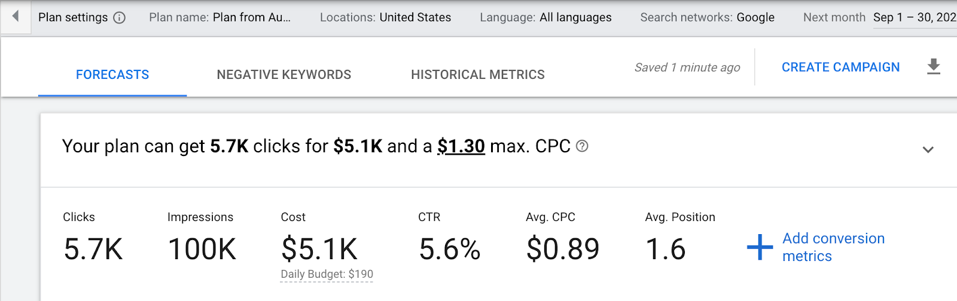Switch to the Forecasts tab

112,75
